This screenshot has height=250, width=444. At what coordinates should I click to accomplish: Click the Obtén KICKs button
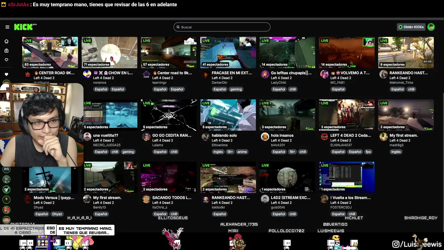pyautogui.click(x=411, y=27)
